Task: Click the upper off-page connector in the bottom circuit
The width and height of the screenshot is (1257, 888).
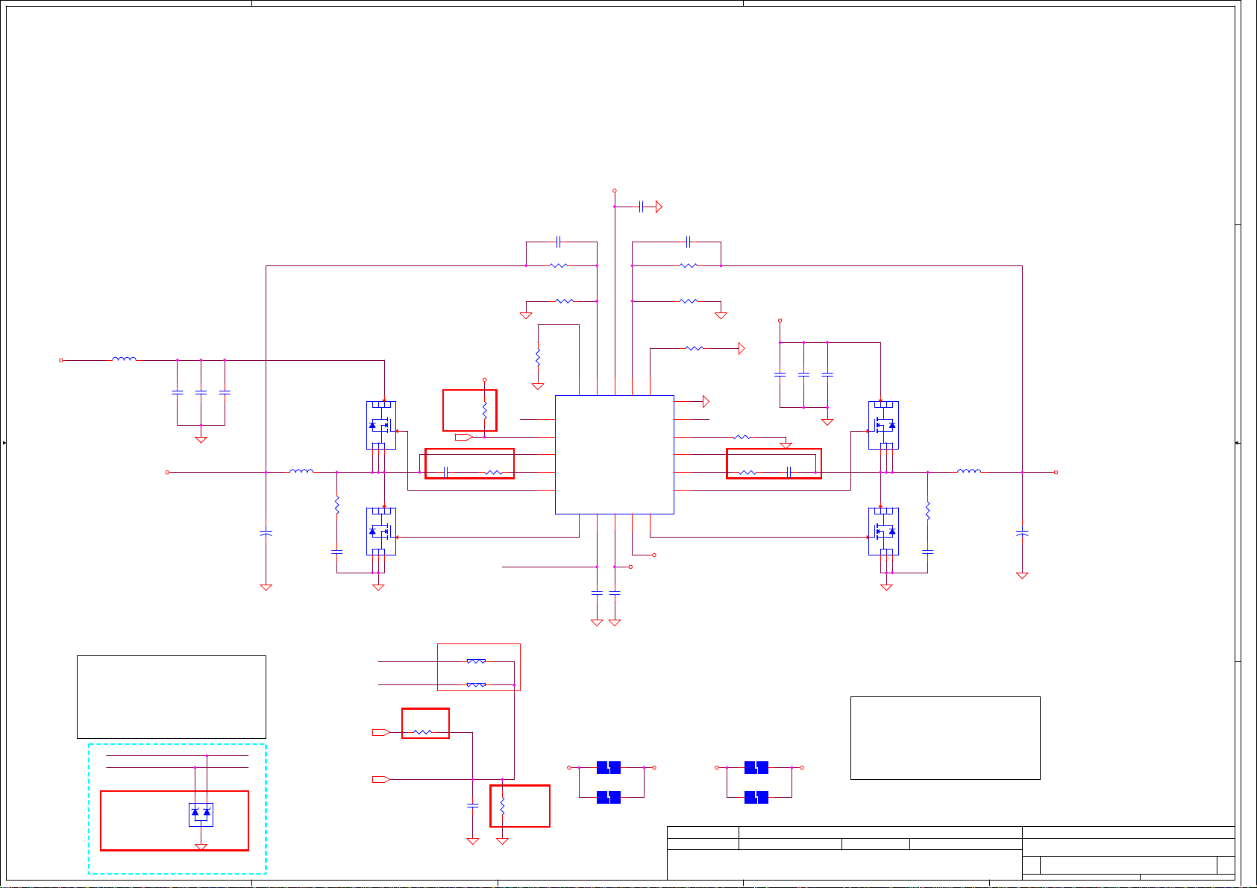Action: [x=381, y=732]
